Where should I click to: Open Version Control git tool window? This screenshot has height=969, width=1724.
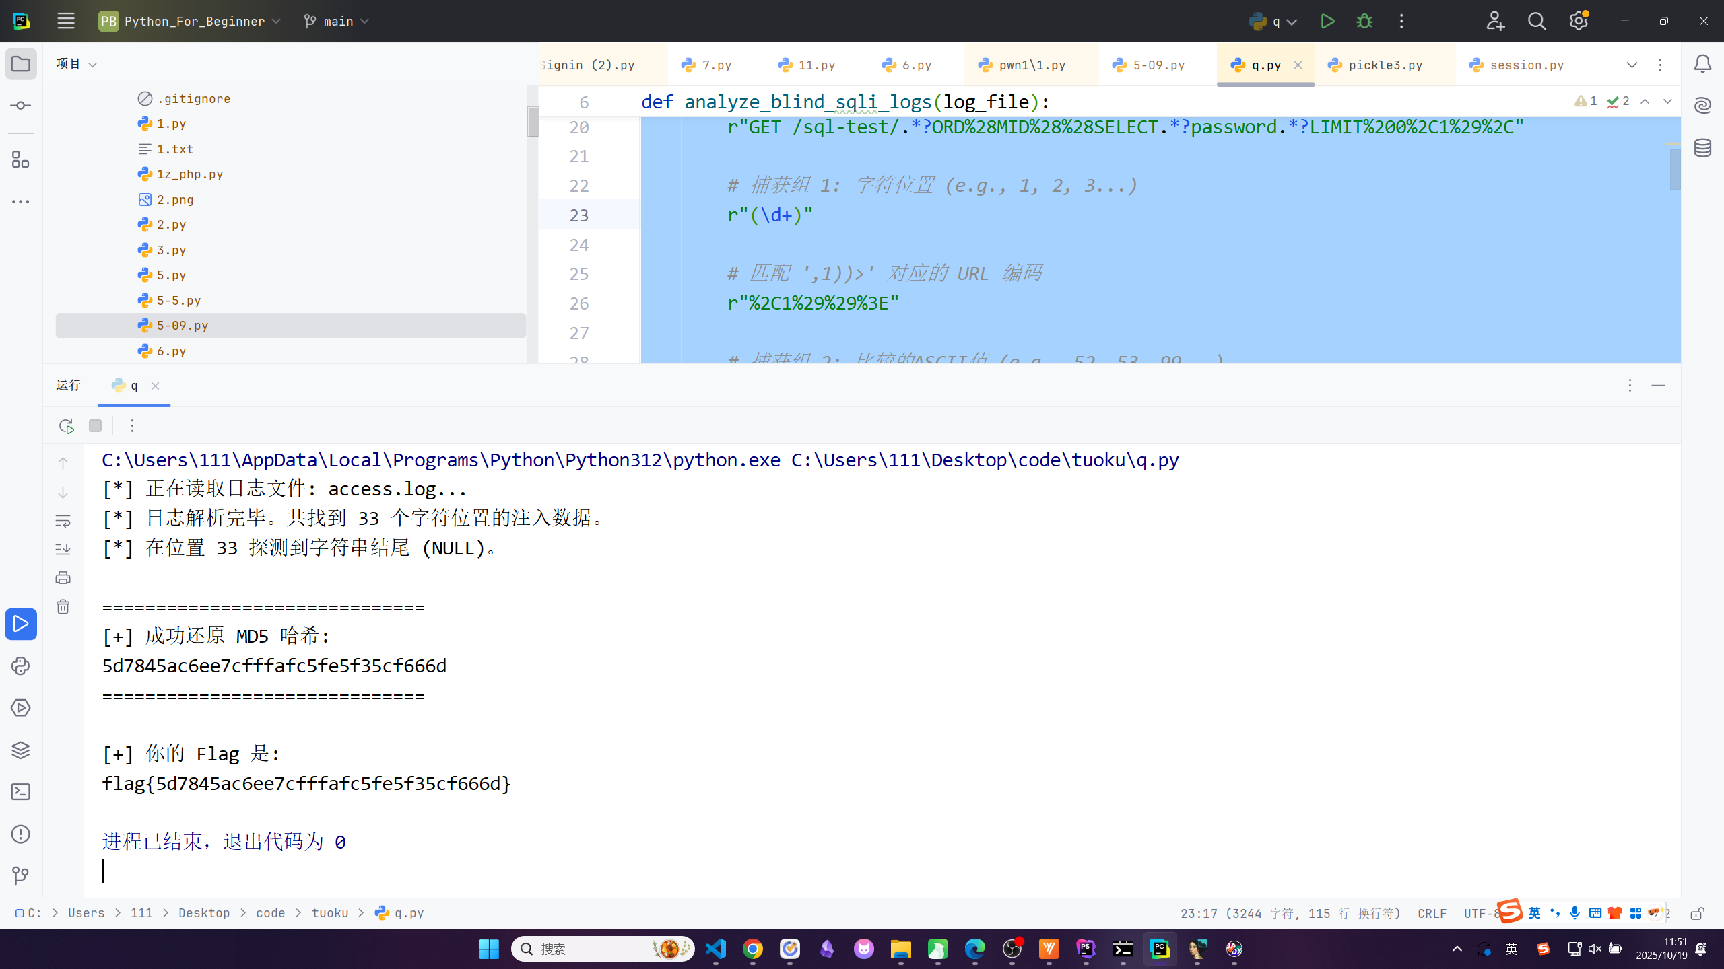pos(20,875)
